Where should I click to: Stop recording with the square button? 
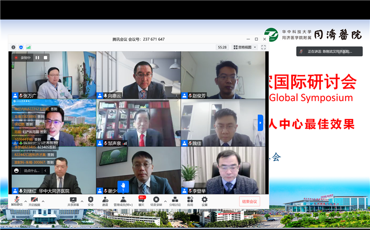pyautogui.click(x=45, y=58)
